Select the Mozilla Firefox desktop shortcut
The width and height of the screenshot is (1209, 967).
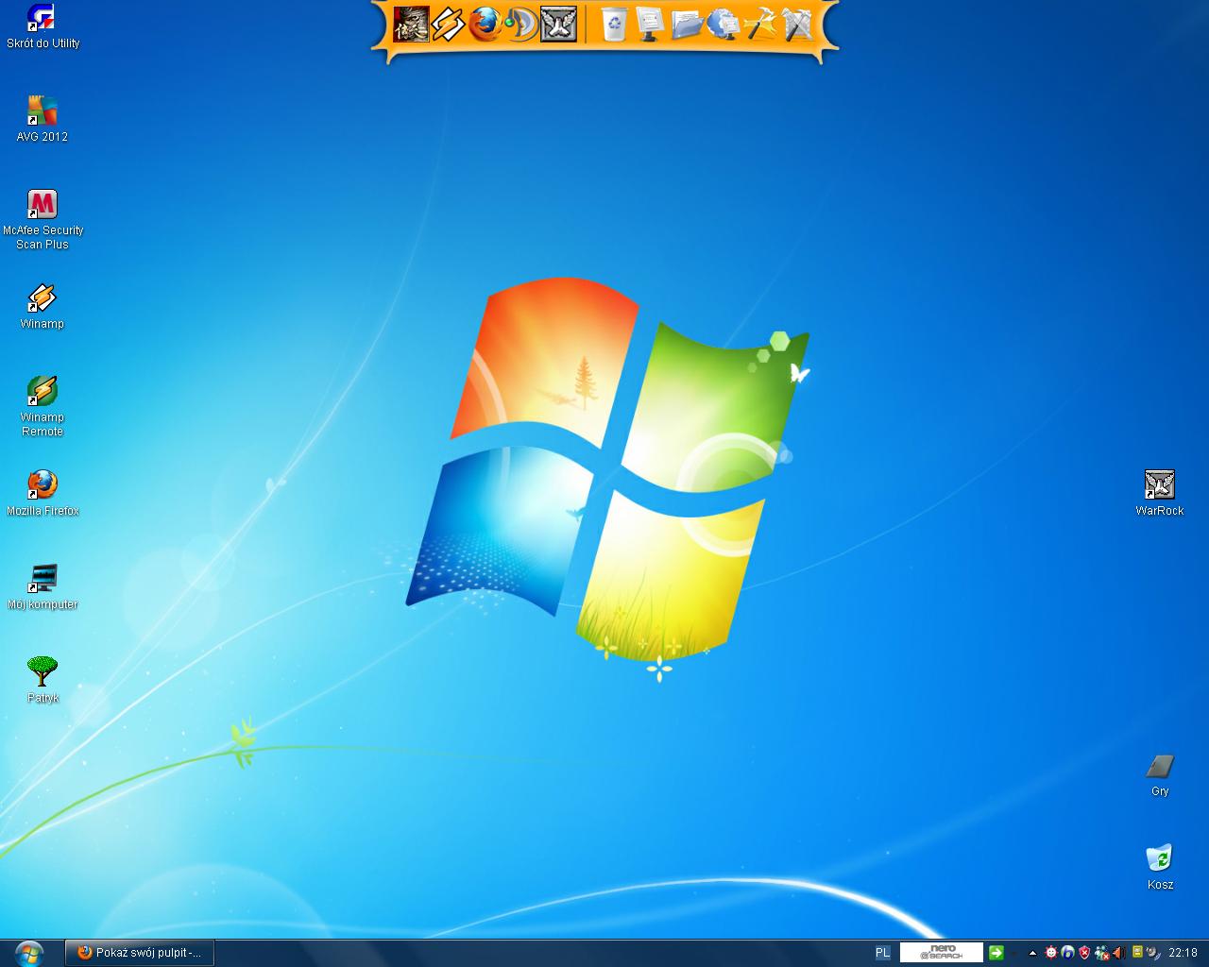[43, 493]
